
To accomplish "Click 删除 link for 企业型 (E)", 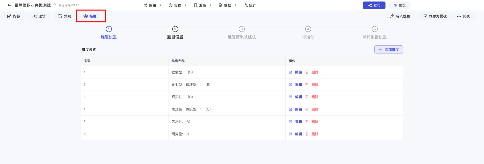I will 315,85.
